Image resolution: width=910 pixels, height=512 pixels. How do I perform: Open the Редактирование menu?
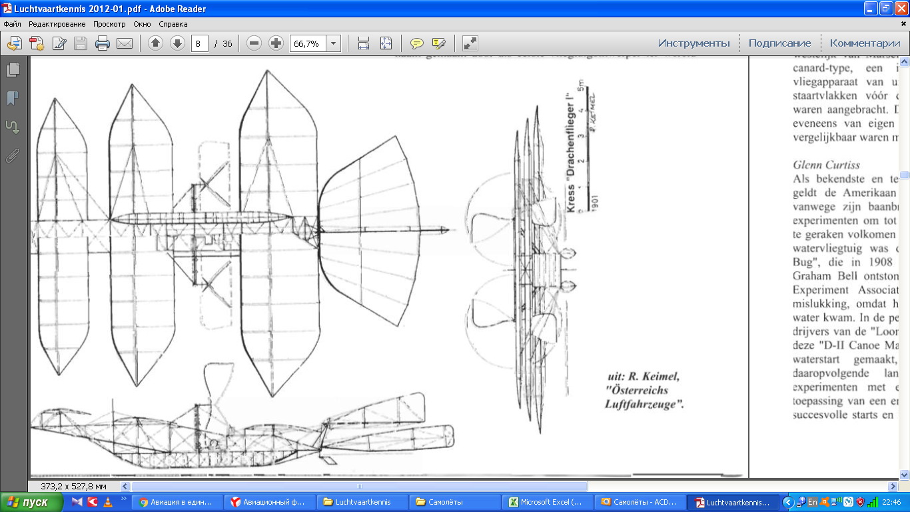[x=57, y=24]
